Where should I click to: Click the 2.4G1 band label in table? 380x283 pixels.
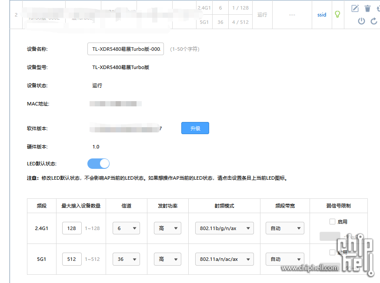[x=41, y=228]
